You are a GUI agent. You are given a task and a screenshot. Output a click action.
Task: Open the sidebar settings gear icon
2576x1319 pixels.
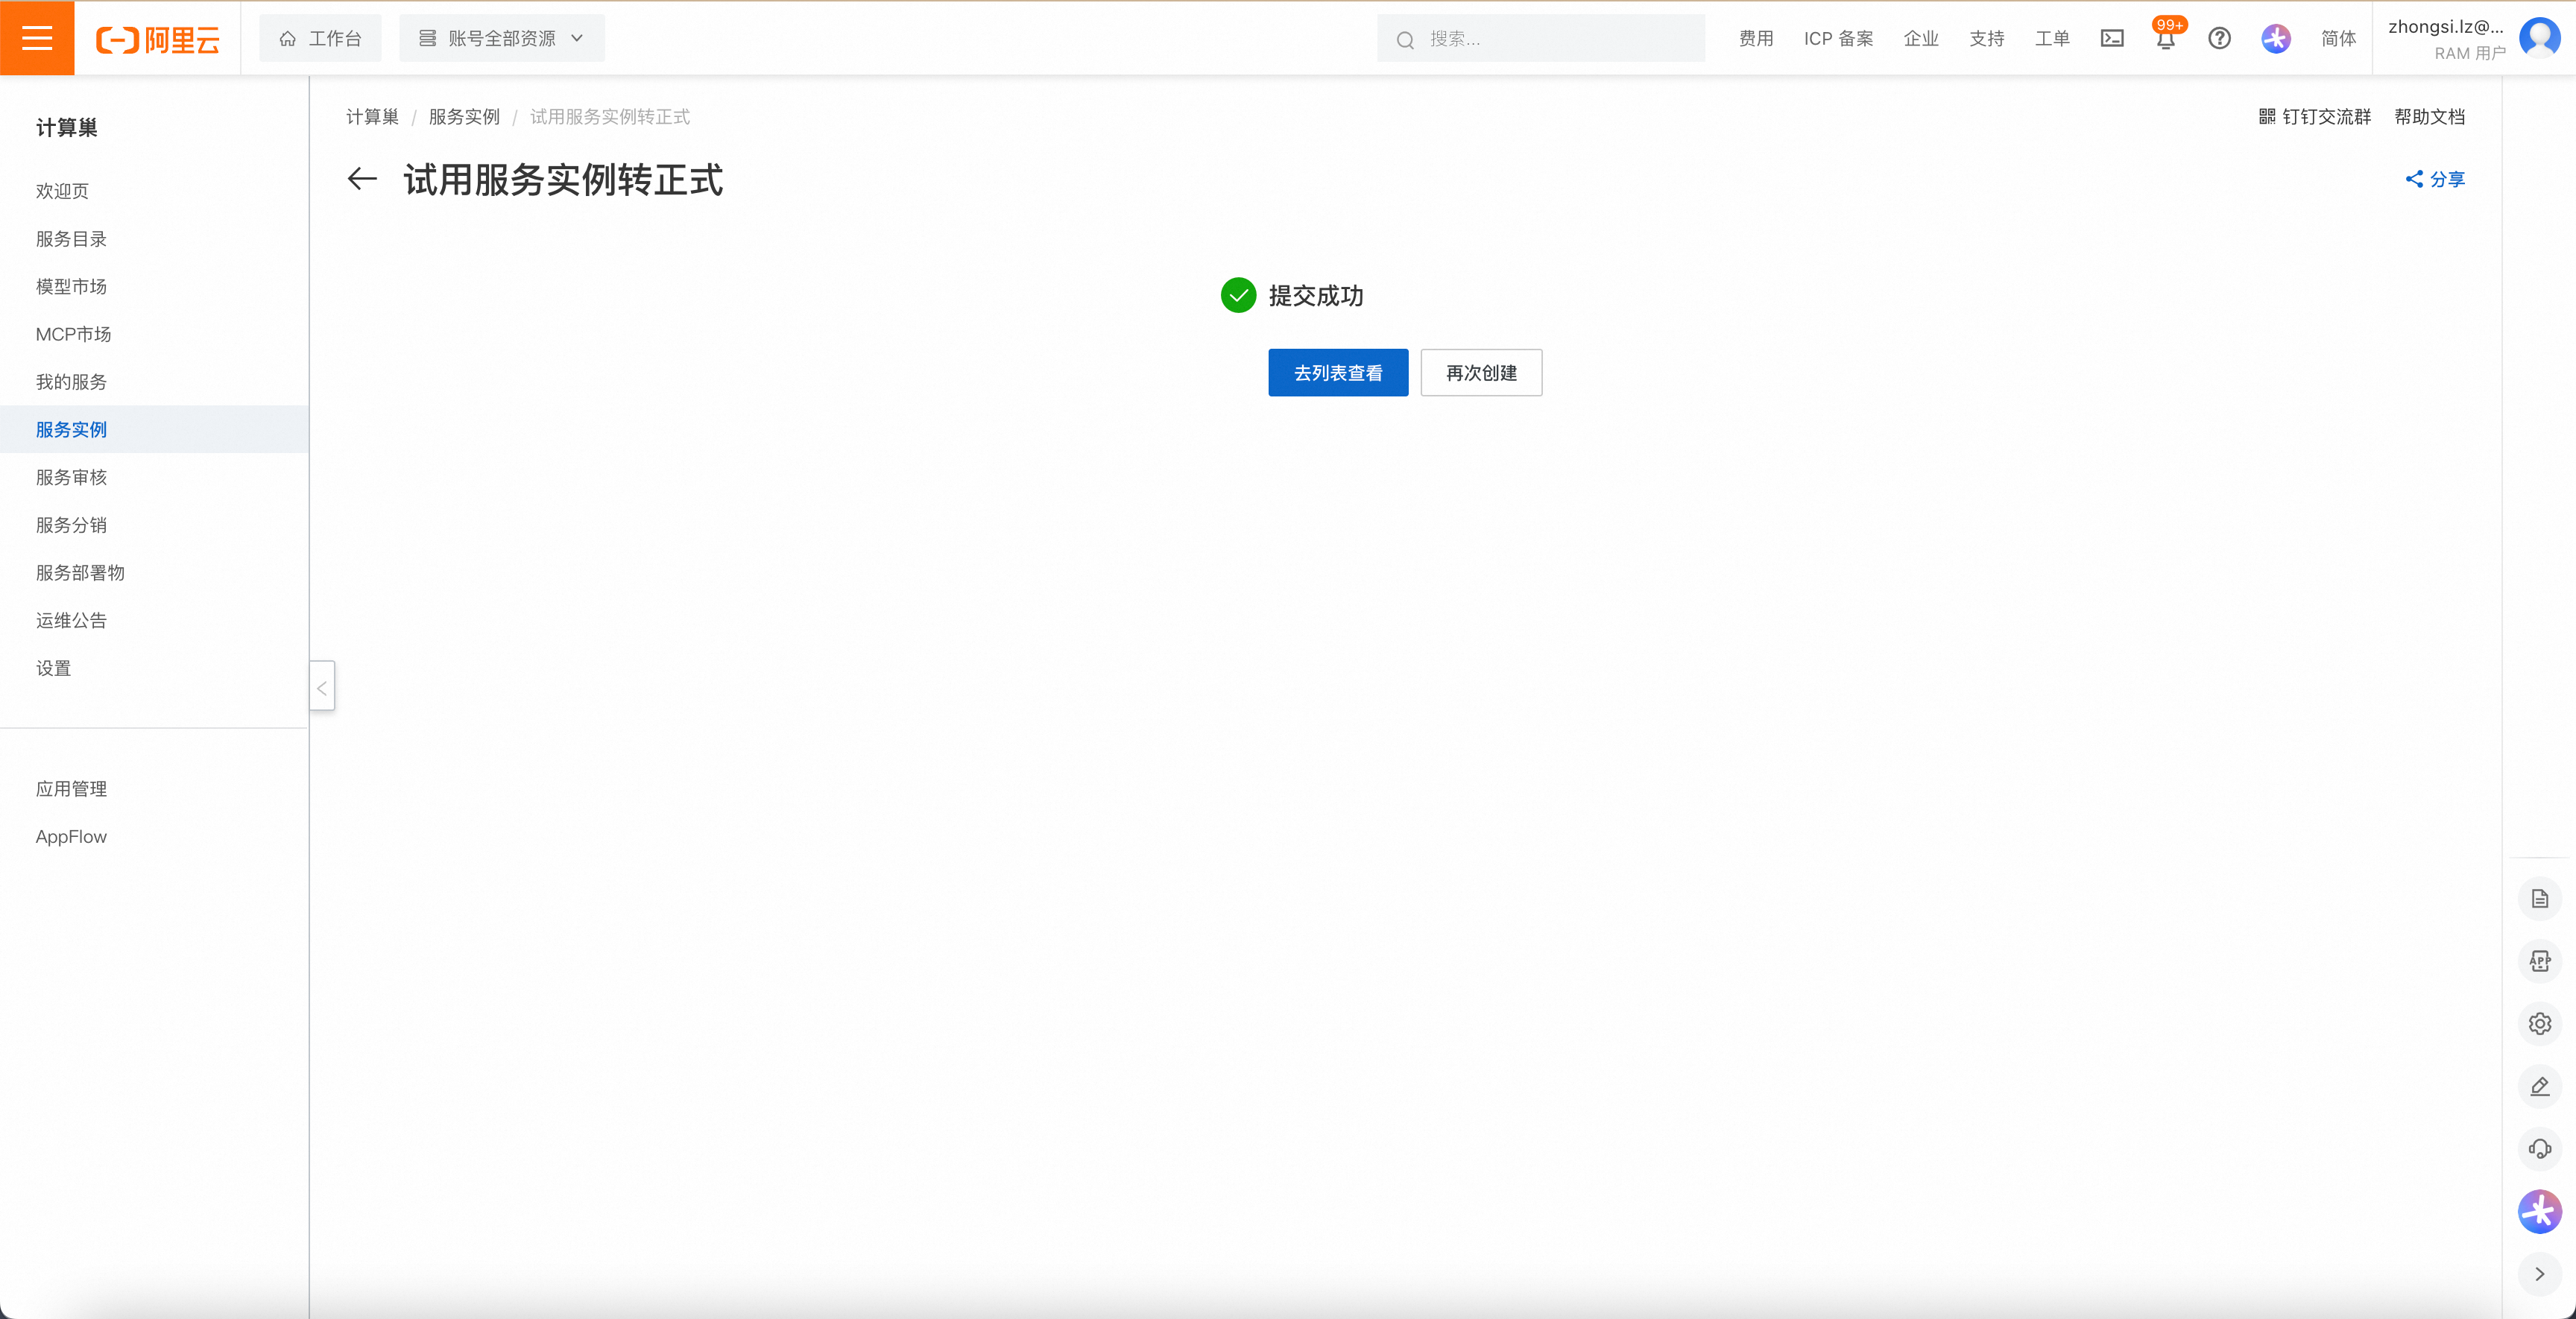point(2540,1024)
